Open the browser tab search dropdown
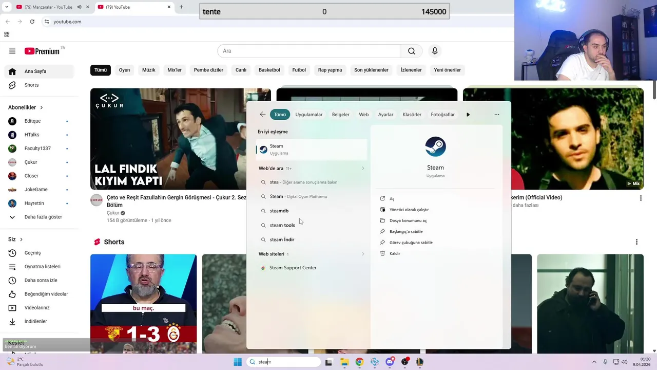 click(x=7, y=7)
